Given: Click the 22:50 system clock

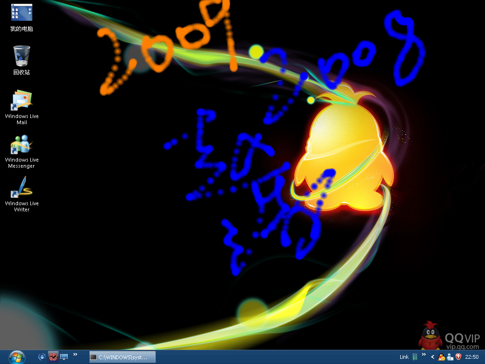Looking at the screenshot, I should point(472,357).
